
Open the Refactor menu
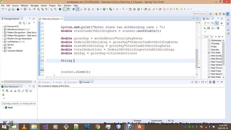pyautogui.click(x=25, y=5)
